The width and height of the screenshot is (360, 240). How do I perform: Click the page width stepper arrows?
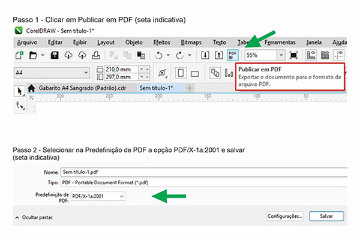tap(145, 70)
